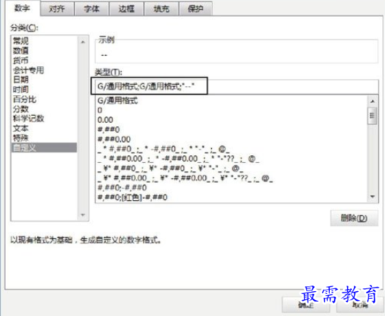
Task: Click the 类型 format code input field
Action: (237, 86)
